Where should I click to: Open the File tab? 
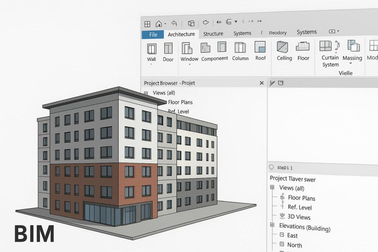[x=153, y=35]
